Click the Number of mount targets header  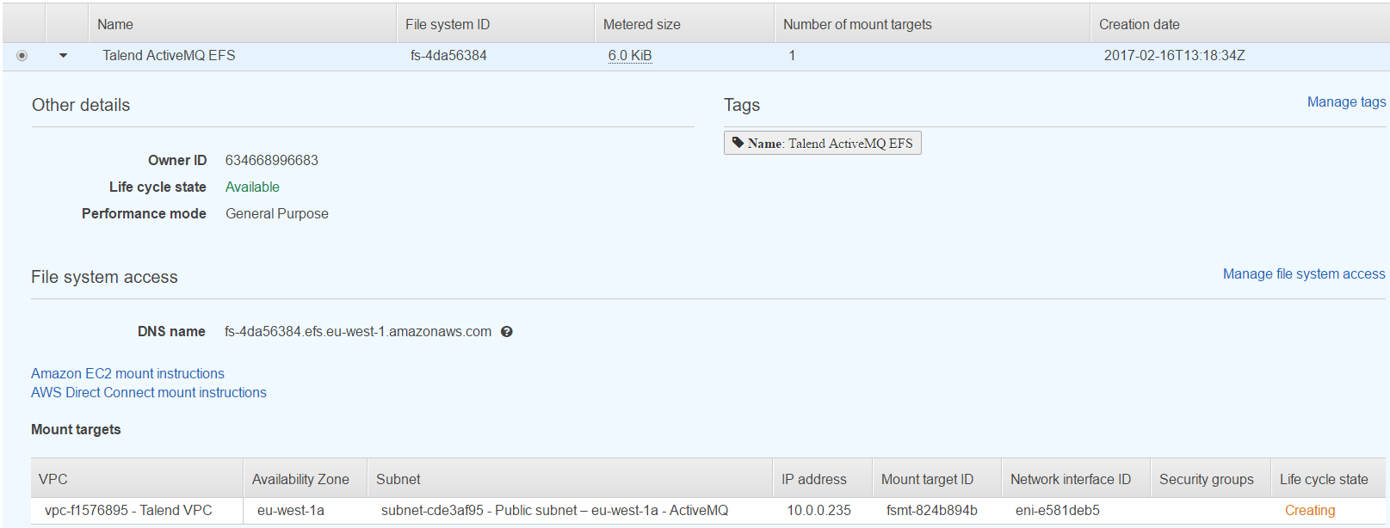pos(857,25)
